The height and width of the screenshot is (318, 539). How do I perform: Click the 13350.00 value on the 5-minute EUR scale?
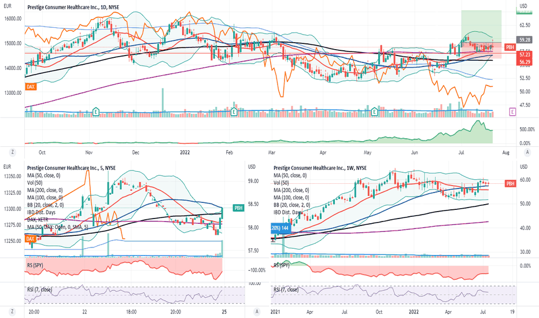(x=13, y=176)
